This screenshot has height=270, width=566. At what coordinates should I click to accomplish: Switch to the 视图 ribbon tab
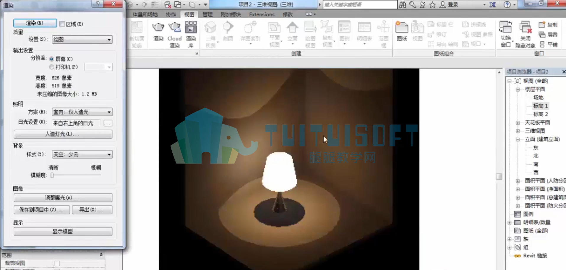(189, 14)
